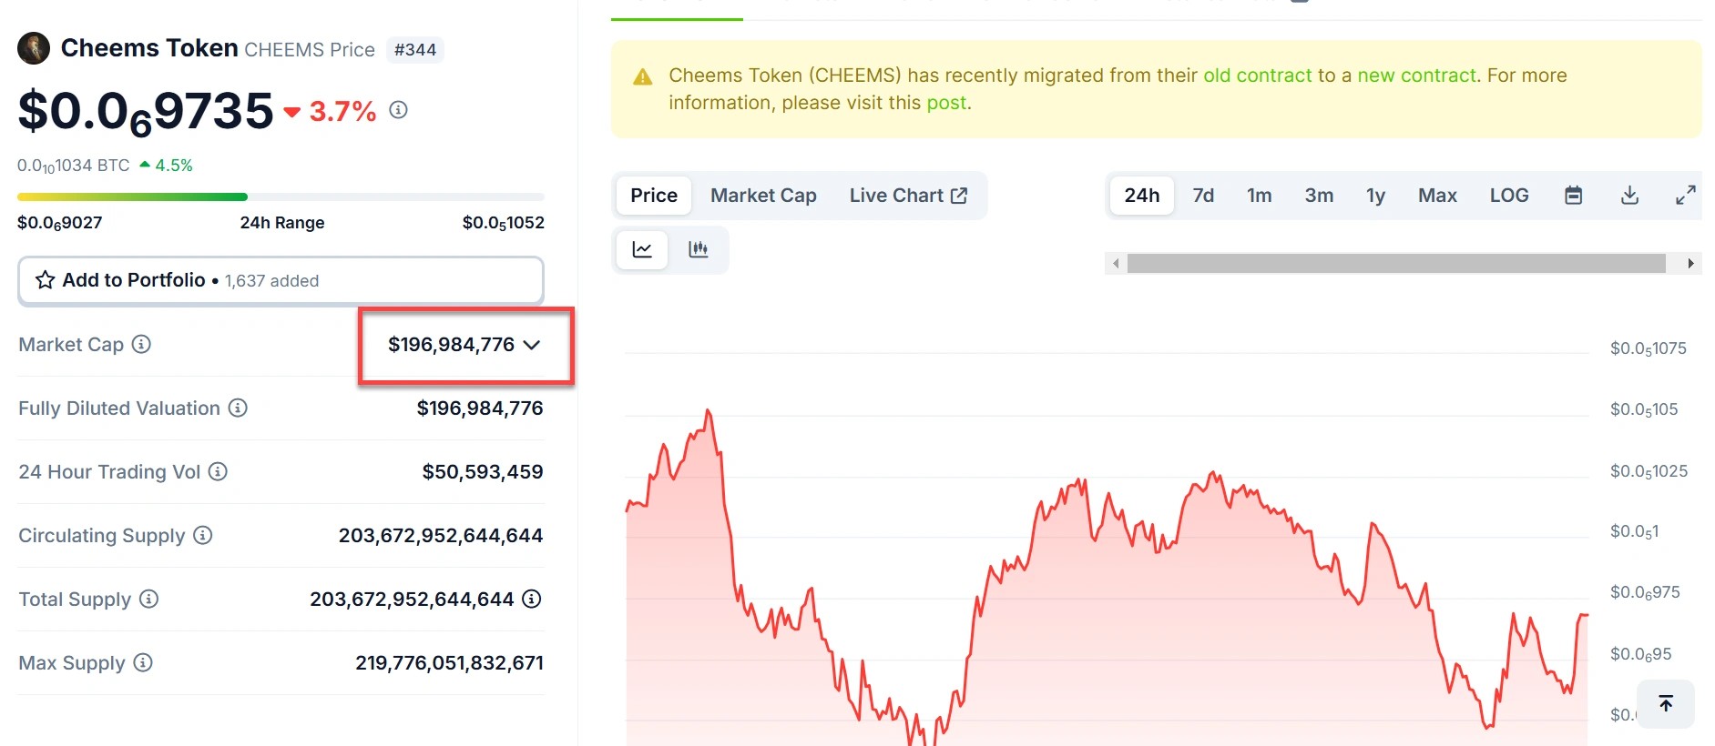
Task: Click the 24h Range progress bar
Action: [281, 197]
